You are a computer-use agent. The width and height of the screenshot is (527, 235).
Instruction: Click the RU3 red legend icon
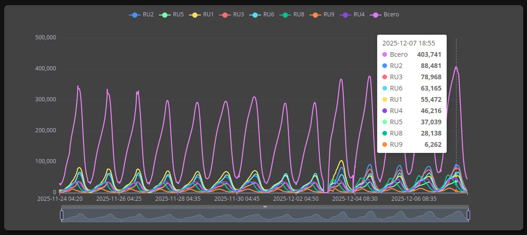(x=225, y=15)
